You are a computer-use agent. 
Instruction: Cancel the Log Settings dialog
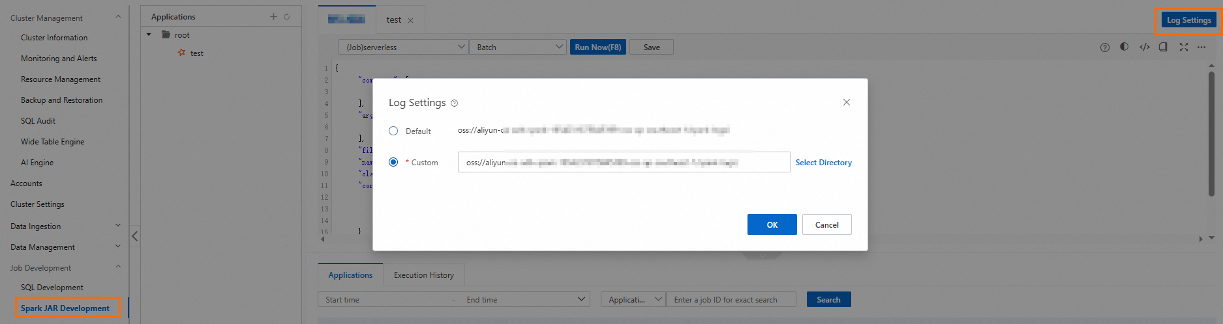pos(826,224)
